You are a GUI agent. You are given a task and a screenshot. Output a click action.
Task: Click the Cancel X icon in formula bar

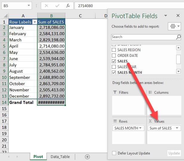[x=47, y=5]
